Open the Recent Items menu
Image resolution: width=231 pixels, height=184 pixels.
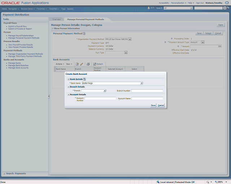pos(28,9)
